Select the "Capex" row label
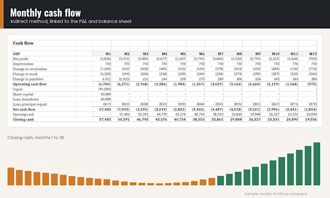The image size is (330, 198). [17, 89]
